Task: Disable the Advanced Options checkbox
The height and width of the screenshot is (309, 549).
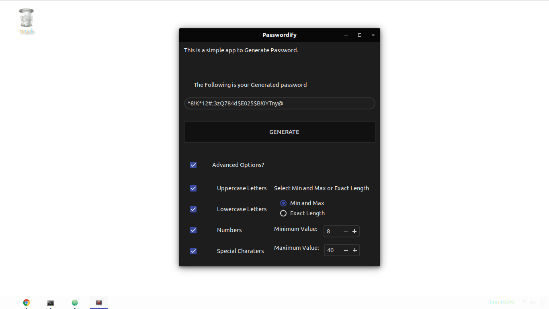Action: [x=193, y=165]
